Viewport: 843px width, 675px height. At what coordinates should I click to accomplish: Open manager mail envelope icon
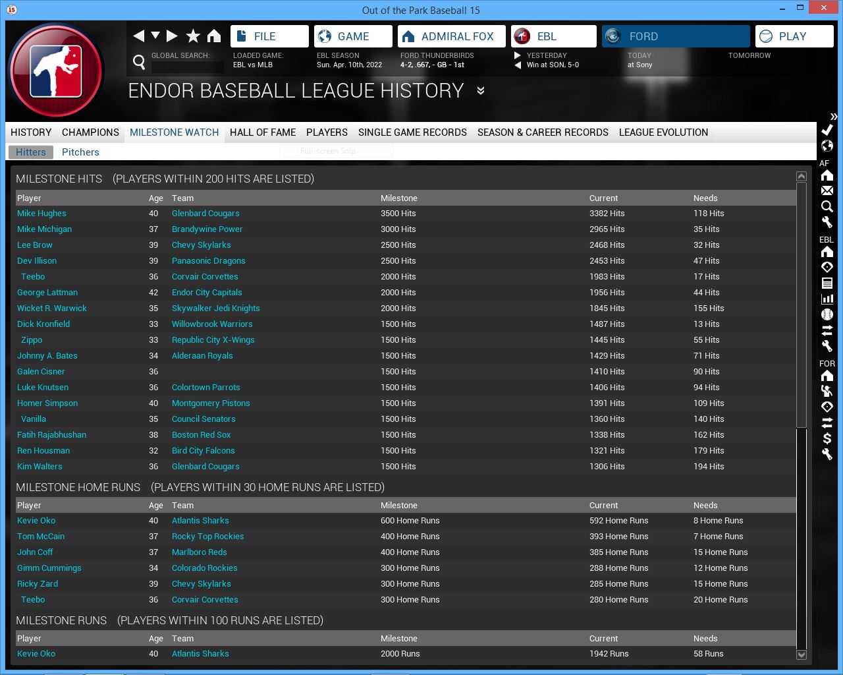(827, 191)
